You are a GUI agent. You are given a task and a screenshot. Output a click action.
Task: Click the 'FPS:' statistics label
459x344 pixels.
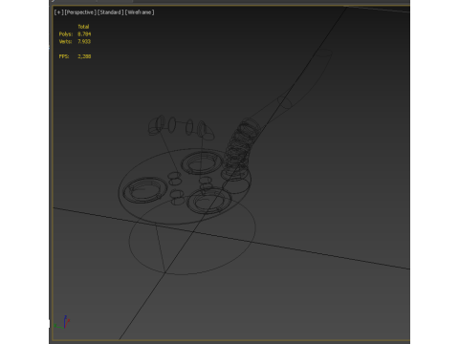pos(64,56)
